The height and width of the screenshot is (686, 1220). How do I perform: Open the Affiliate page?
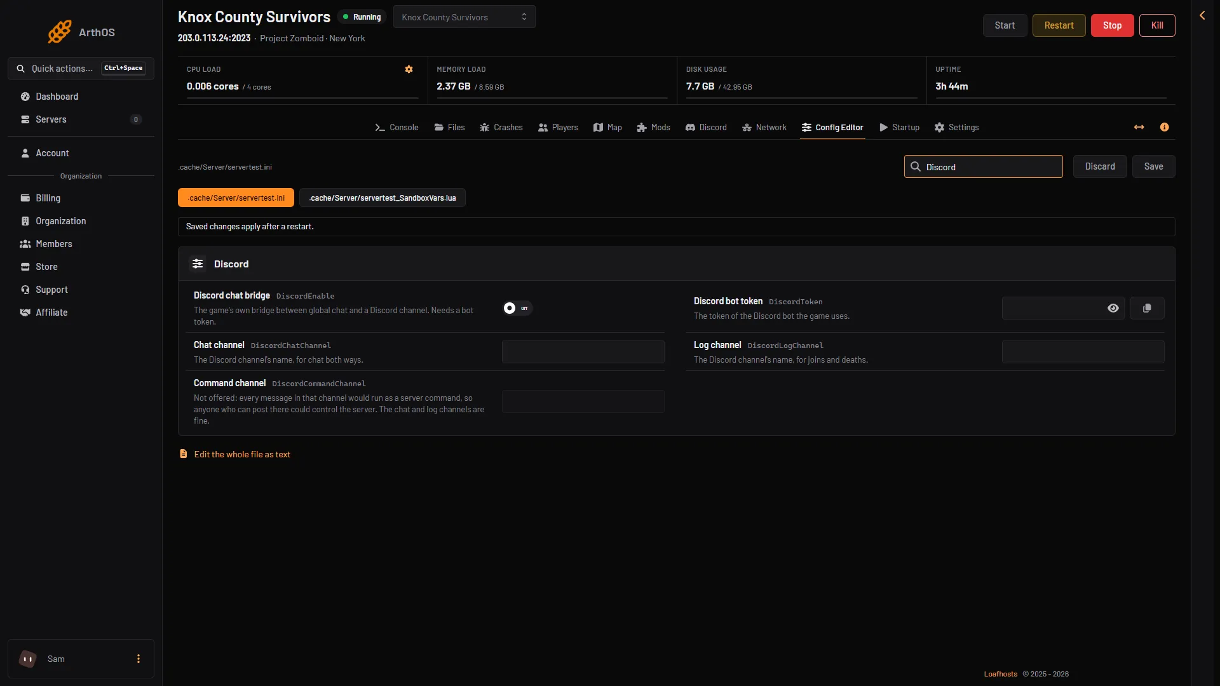81,313
